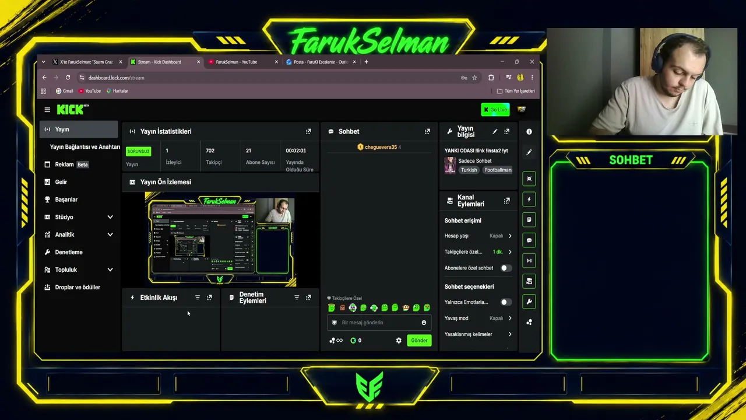Viewport: 746px width, 420px height.
Task: Switch to the Posta Outlook browser tab
Action: click(320, 62)
